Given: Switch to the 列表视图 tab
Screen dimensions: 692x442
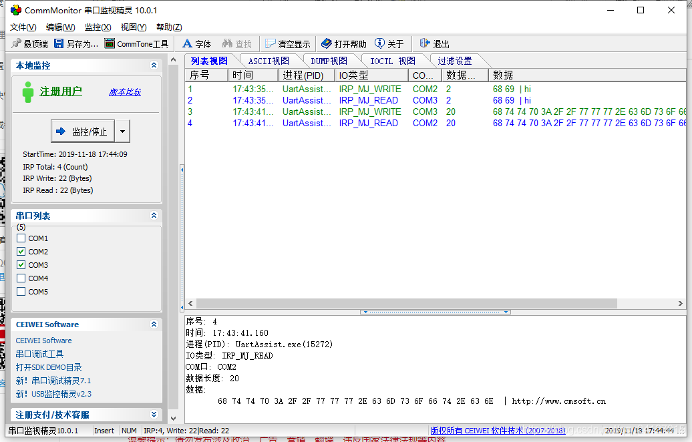Looking at the screenshot, I should point(209,61).
